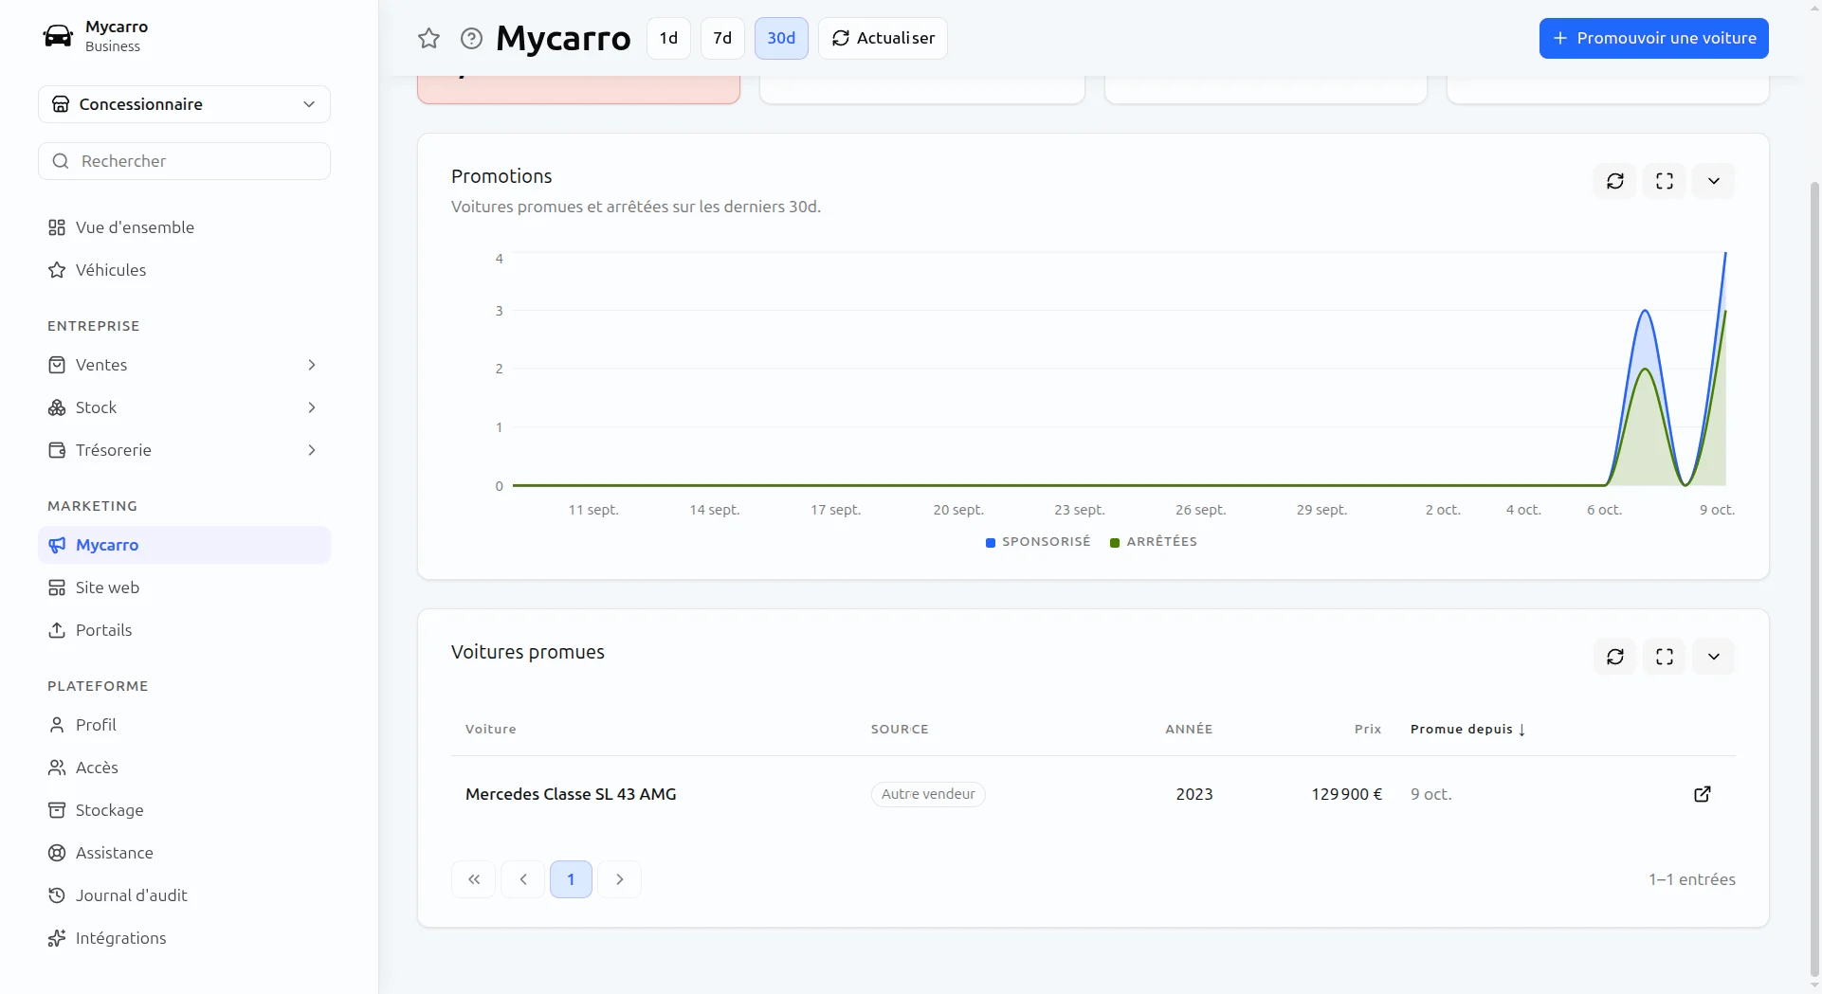Select Mycarro marketing menu item

point(185,545)
